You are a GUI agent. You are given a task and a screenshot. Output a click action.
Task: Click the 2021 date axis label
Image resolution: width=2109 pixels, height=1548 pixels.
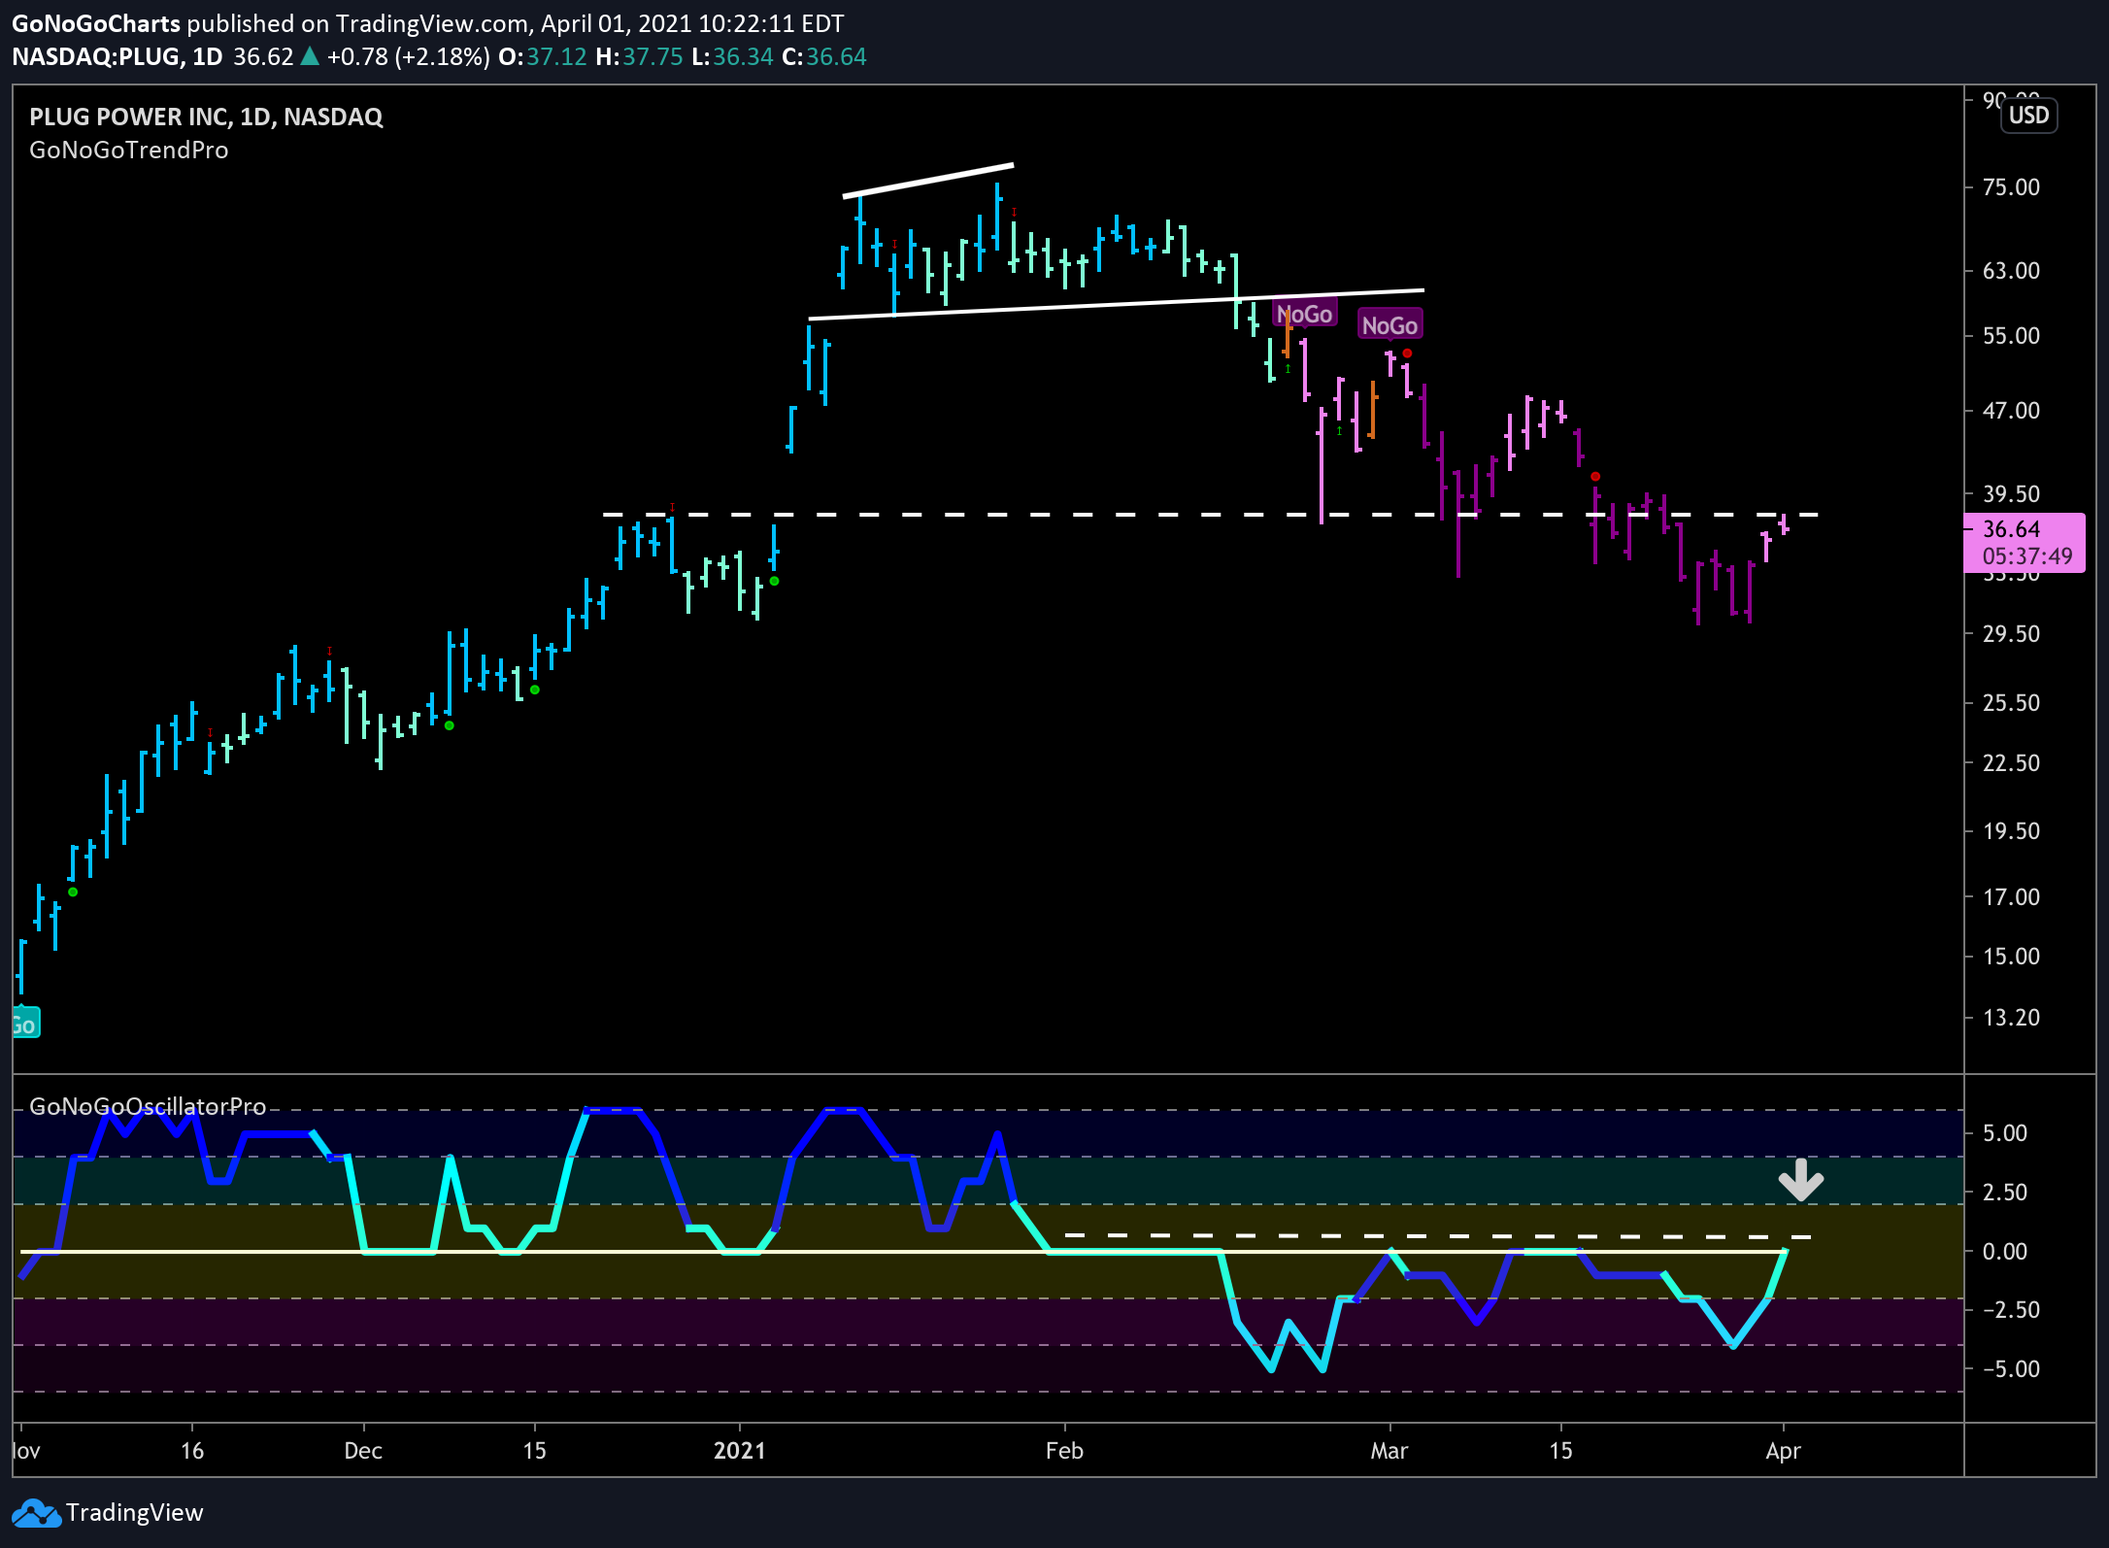point(740,1451)
